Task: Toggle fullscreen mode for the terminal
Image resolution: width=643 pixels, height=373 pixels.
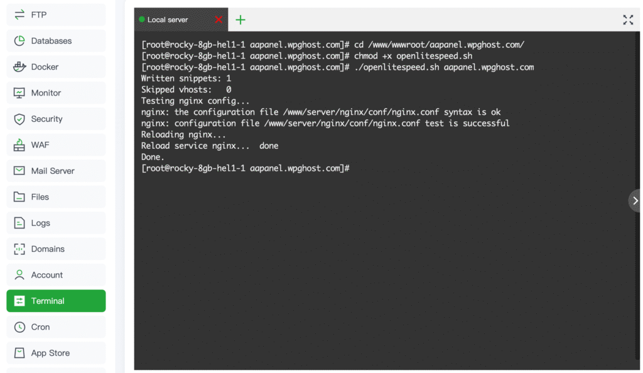Action: click(628, 19)
